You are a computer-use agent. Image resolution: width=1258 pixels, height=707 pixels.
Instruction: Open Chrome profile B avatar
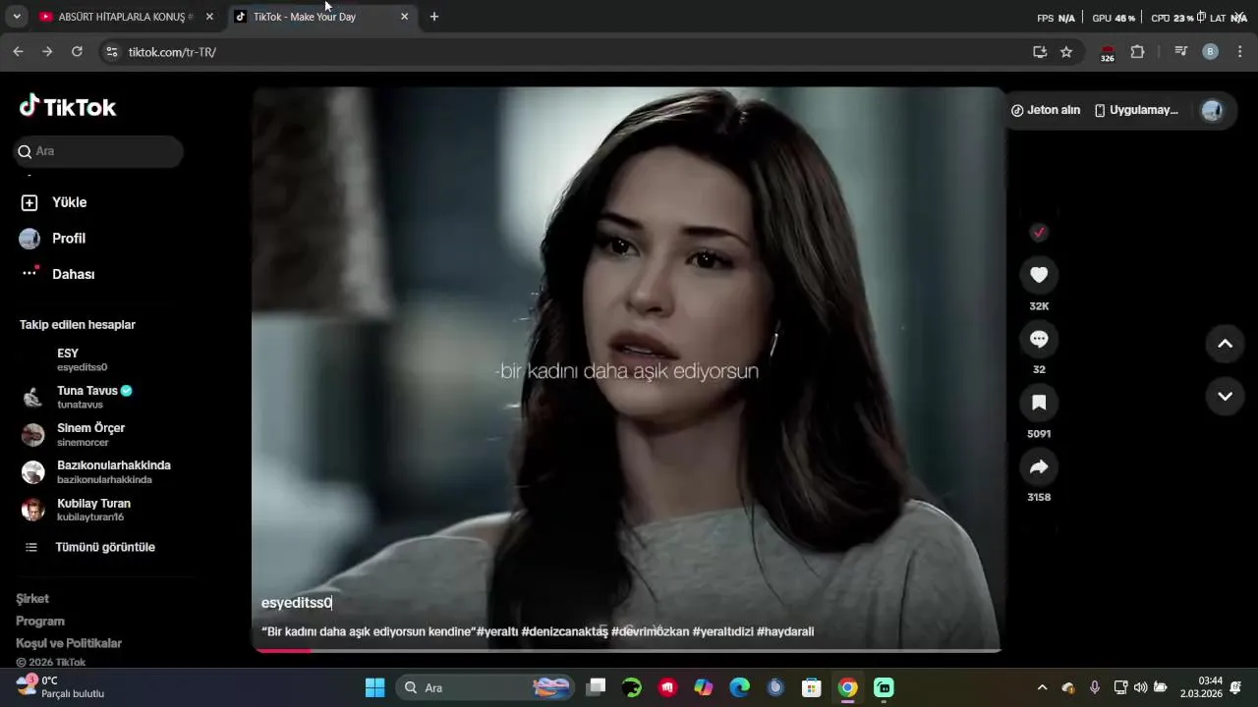tap(1211, 52)
